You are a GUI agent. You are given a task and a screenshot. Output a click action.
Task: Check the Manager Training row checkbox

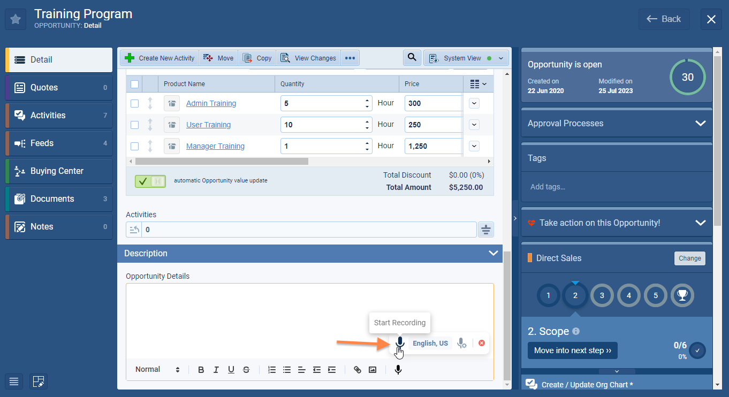click(134, 146)
